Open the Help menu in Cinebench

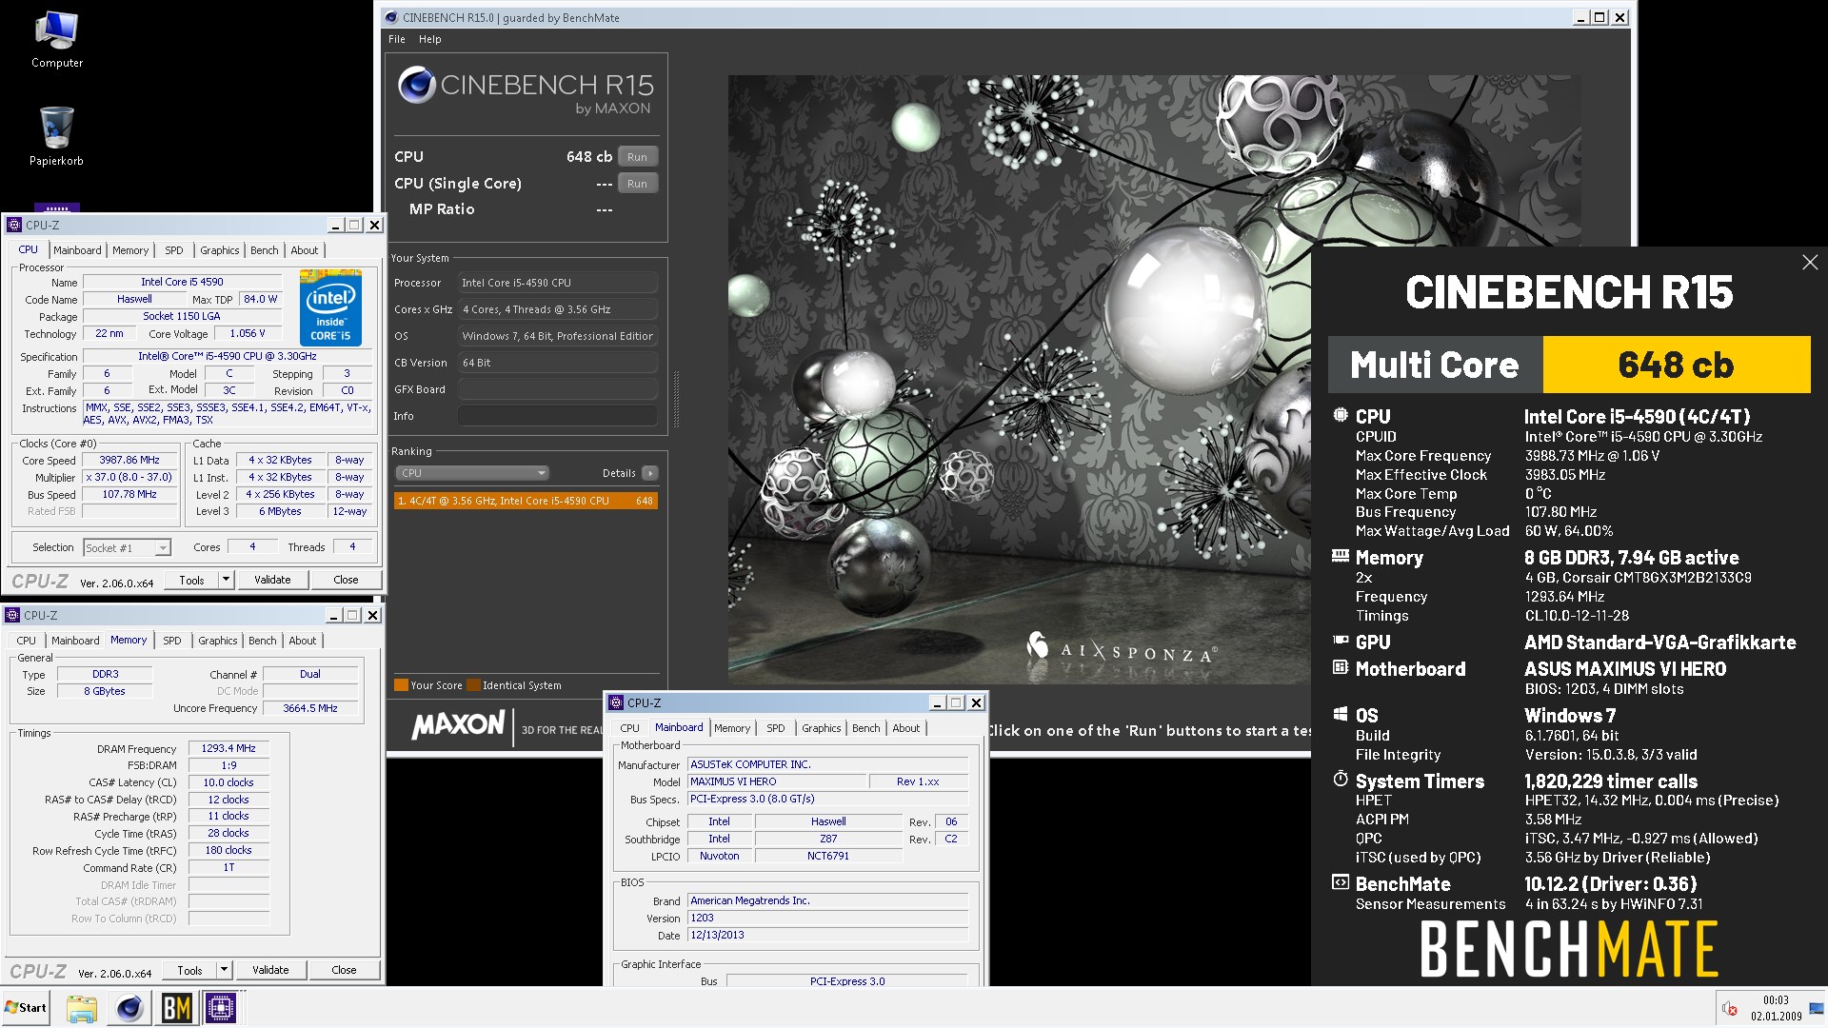tap(430, 39)
